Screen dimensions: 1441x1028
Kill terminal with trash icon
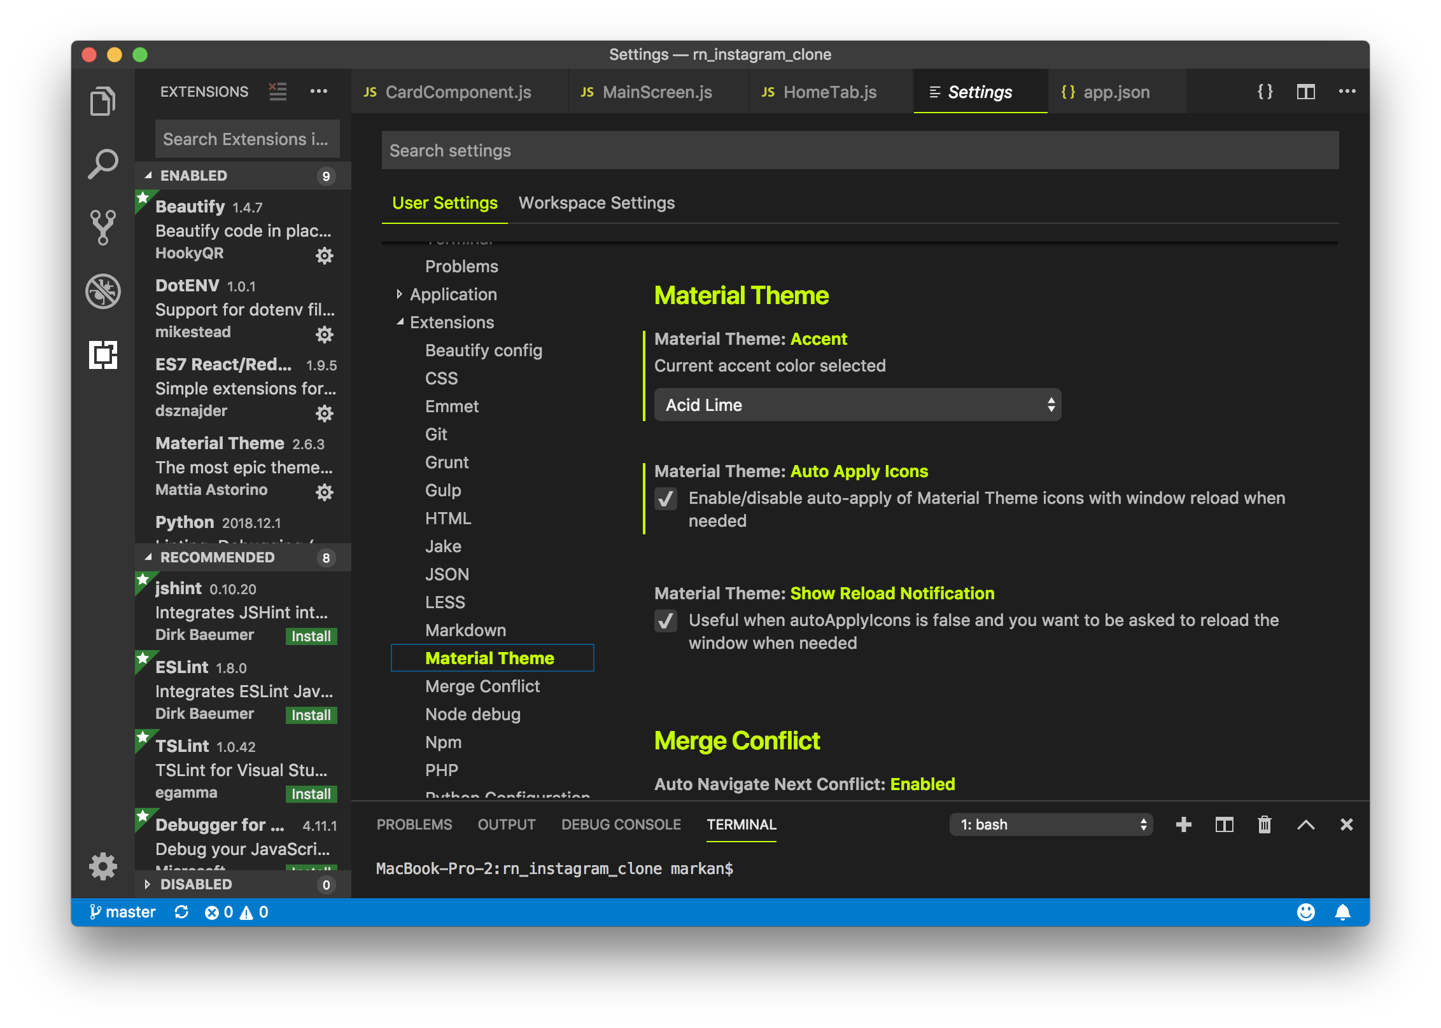(x=1264, y=824)
